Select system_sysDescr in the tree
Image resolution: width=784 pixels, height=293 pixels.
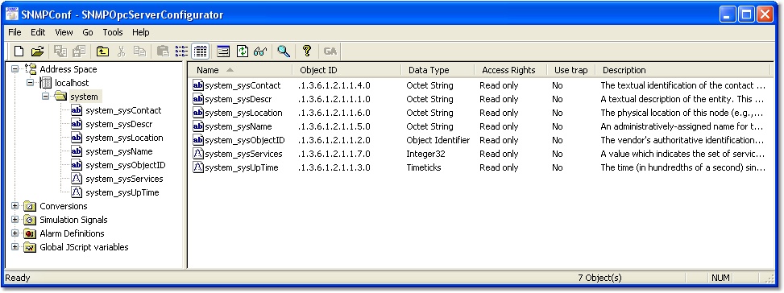119,124
